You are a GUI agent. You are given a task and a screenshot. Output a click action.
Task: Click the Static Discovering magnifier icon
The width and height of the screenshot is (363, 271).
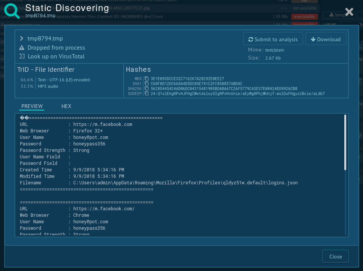[12, 11]
